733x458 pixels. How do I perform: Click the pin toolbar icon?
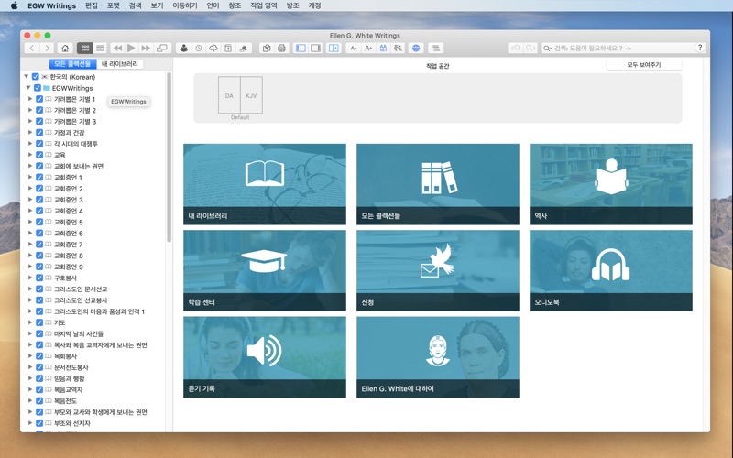pos(243,49)
